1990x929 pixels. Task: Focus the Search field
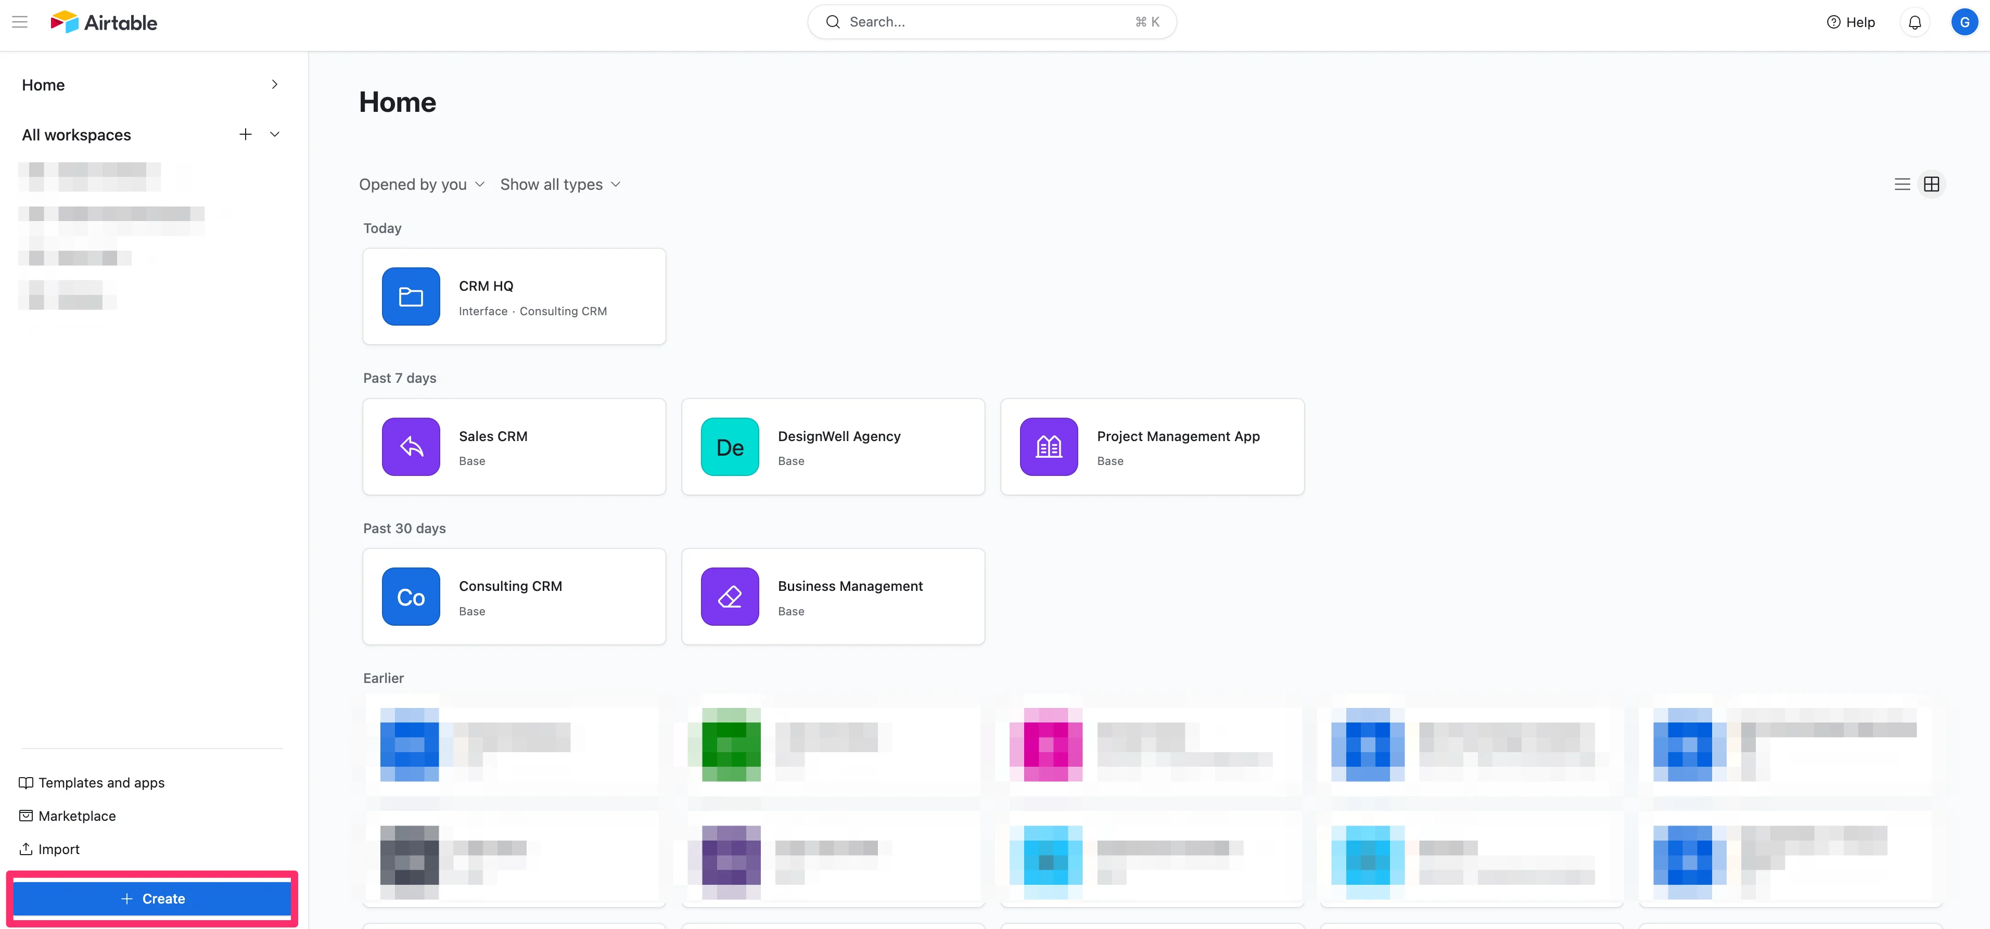click(991, 22)
